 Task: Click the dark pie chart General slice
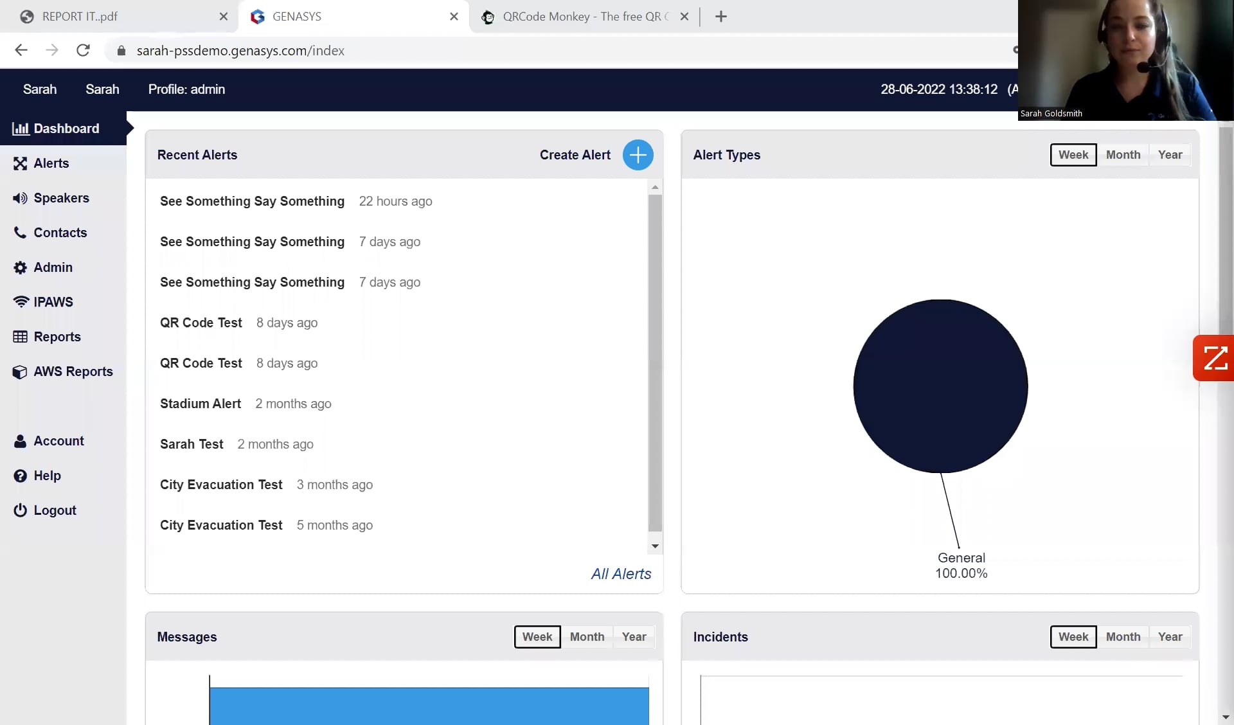pyautogui.click(x=940, y=386)
